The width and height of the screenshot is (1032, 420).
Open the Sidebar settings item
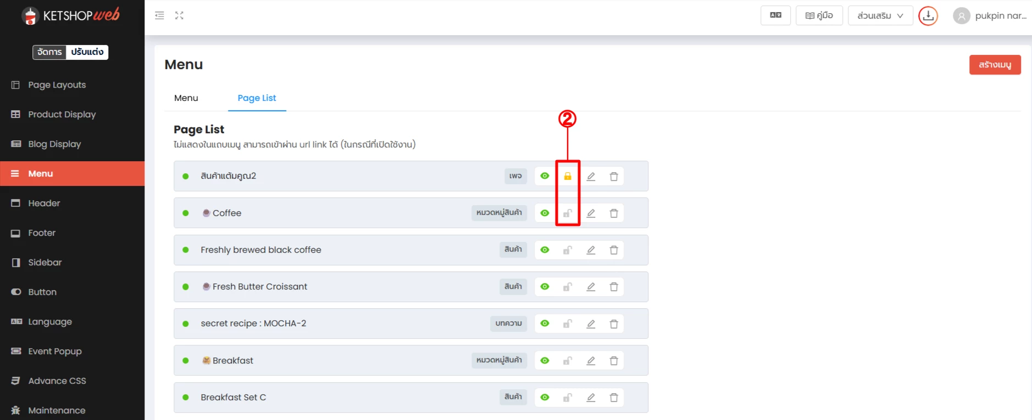click(72, 262)
